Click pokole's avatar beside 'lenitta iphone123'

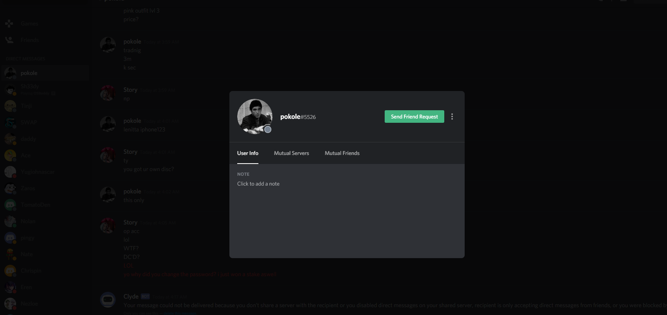point(108,124)
